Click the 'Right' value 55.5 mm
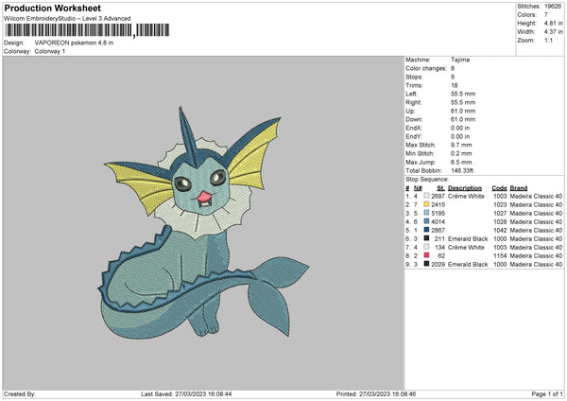The height and width of the screenshot is (401, 567). [463, 102]
